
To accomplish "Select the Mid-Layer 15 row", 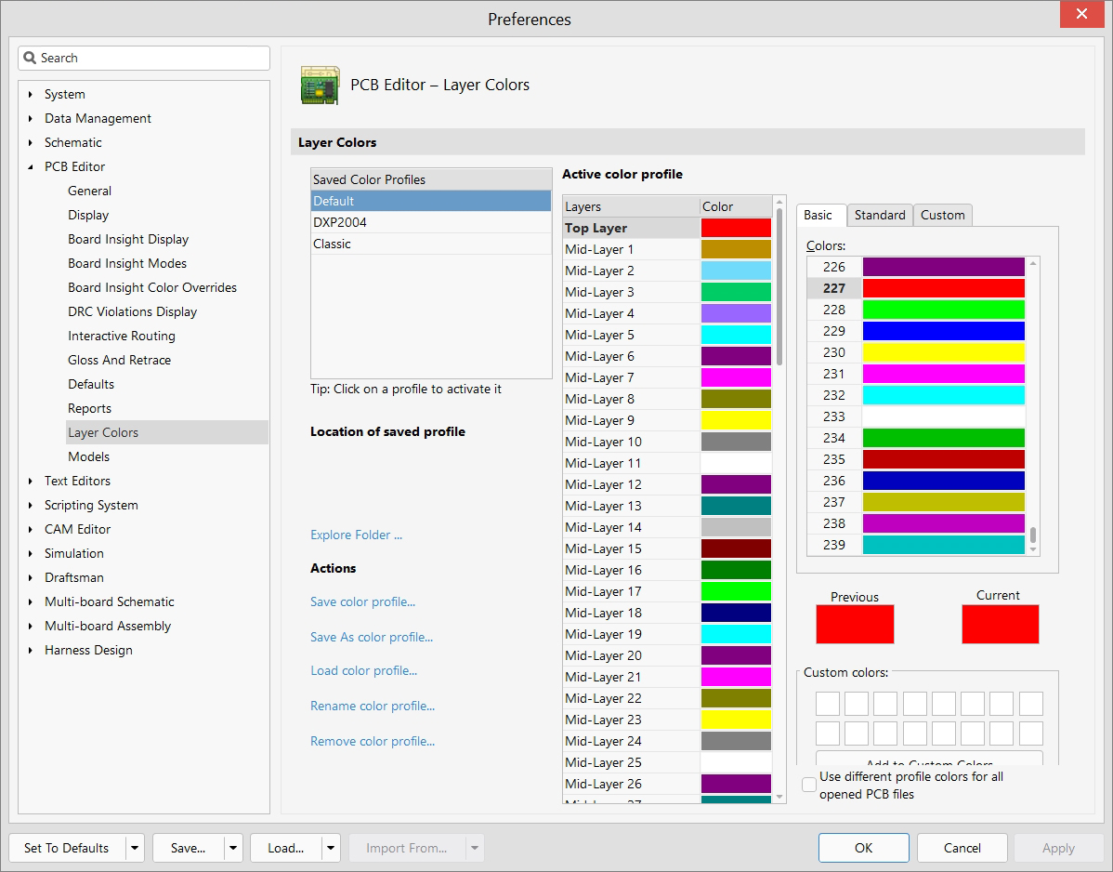I will pos(667,548).
